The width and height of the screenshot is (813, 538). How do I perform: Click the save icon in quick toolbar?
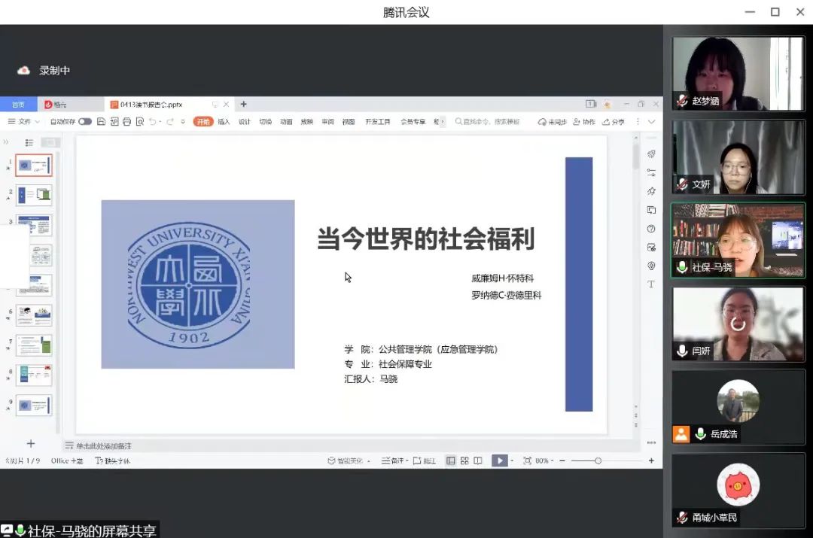tap(101, 122)
